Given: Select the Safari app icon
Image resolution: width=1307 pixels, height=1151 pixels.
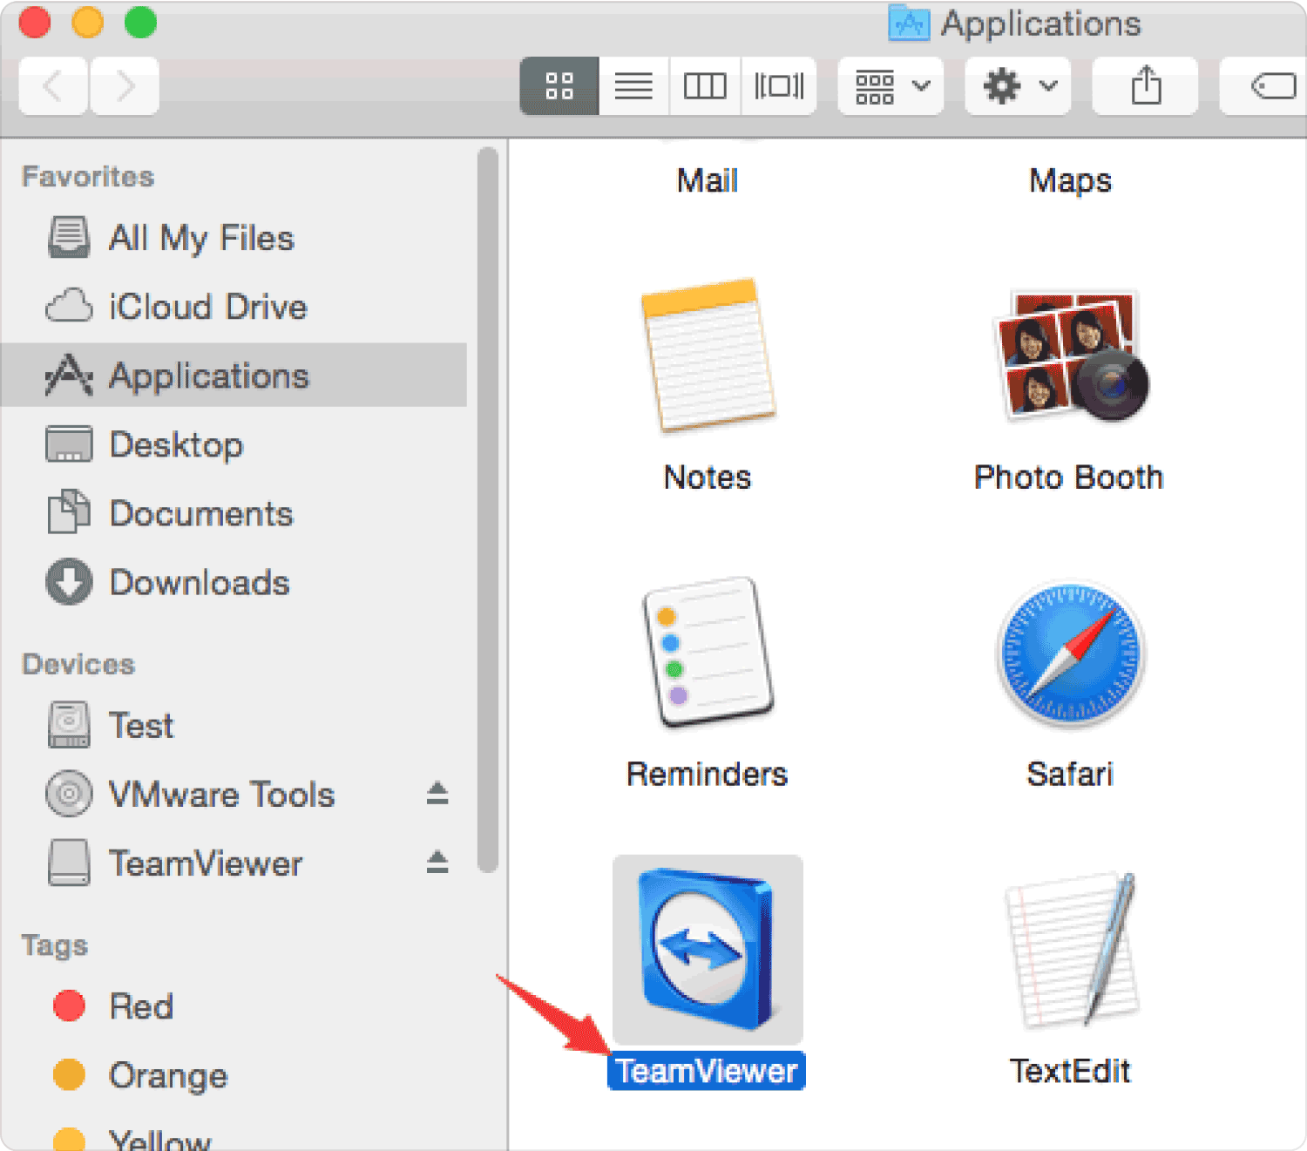Looking at the screenshot, I should click(x=1071, y=655).
